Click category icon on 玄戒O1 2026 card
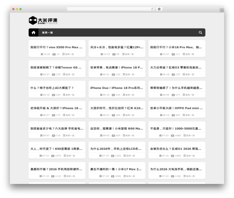Viewport: 234px width, 198px height. coord(184,156)
